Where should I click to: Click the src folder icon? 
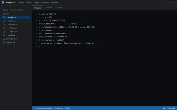(x=4, y=14)
